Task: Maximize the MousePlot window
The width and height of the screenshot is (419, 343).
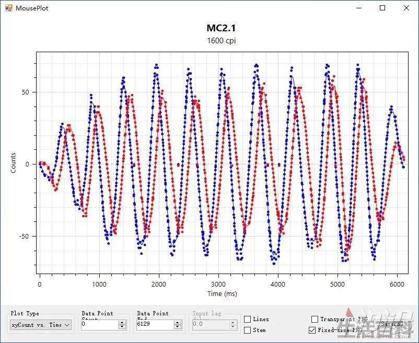Action: pyautogui.click(x=382, y=8)
